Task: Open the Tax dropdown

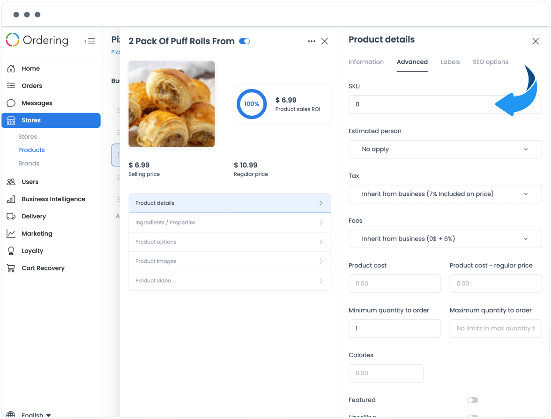Action: tap(445, 194)
